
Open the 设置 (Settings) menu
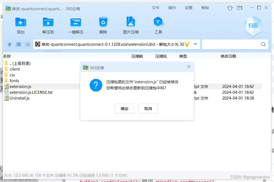pos(189,8)
